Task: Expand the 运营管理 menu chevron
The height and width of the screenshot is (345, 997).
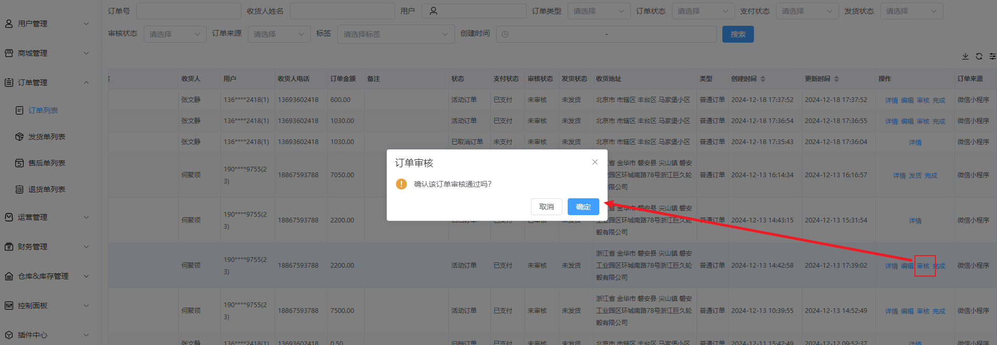Action: point(86,217)
